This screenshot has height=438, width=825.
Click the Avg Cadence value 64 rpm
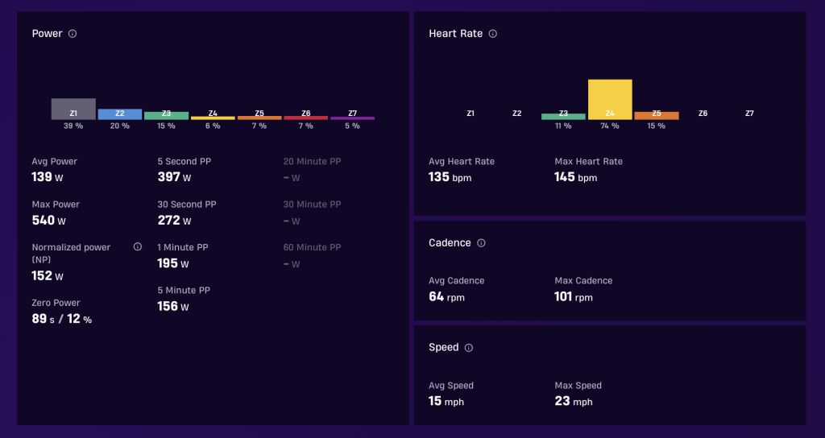[446, 297]
